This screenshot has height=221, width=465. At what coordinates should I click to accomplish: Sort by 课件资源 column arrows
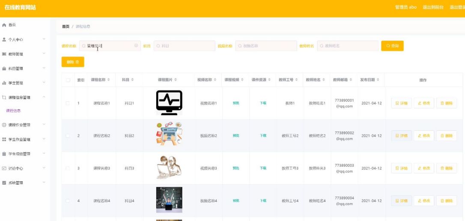pos(270,80)
